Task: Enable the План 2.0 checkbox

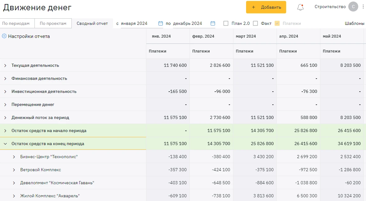Action: click(226, 23)
